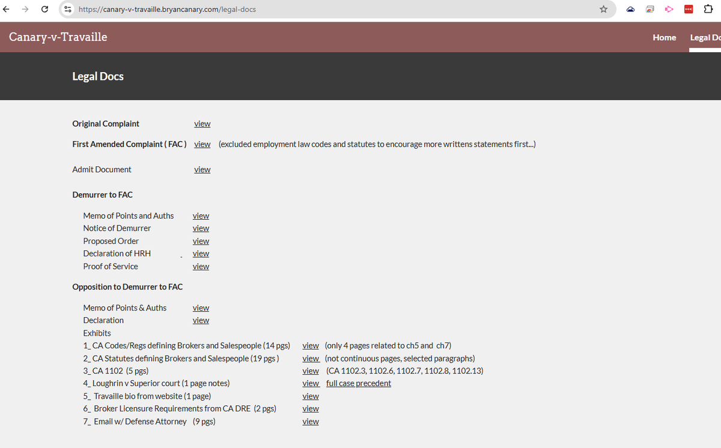The width and height of the screenshot is (721, 448).
Task: Click the '7_ Email w/ Defense Attorney' label
Action: coord(149,421)
